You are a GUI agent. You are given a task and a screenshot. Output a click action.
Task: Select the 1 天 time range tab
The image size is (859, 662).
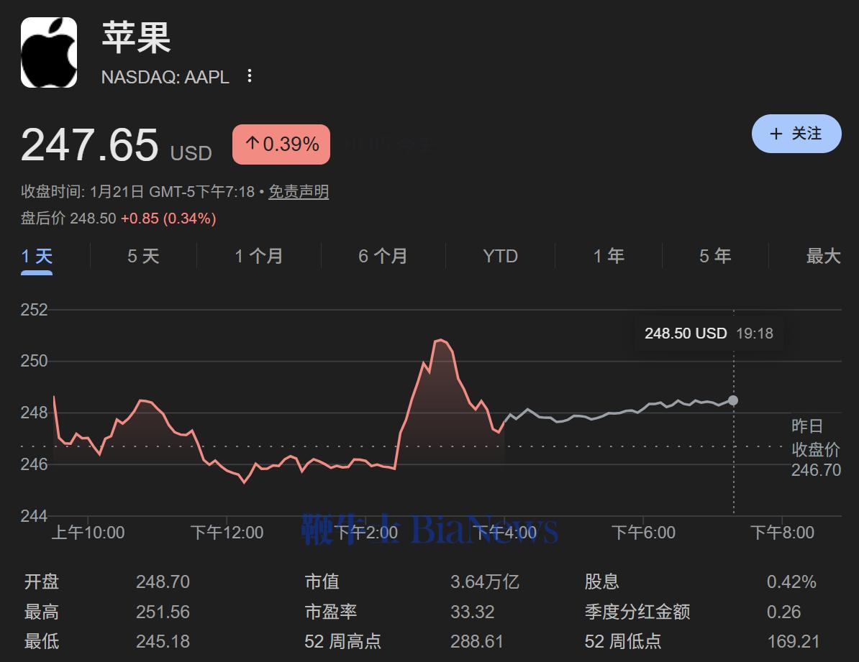(37, 256)
